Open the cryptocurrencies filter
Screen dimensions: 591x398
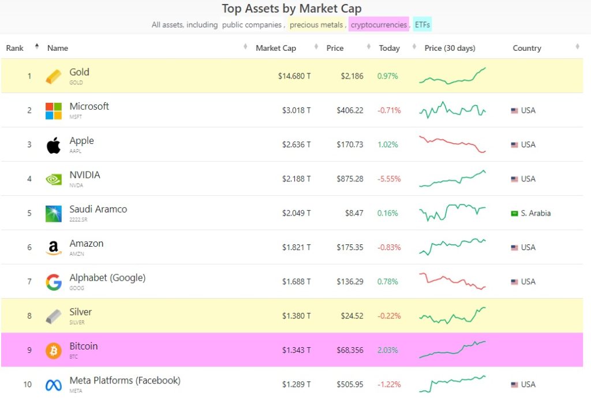point(380,25)
